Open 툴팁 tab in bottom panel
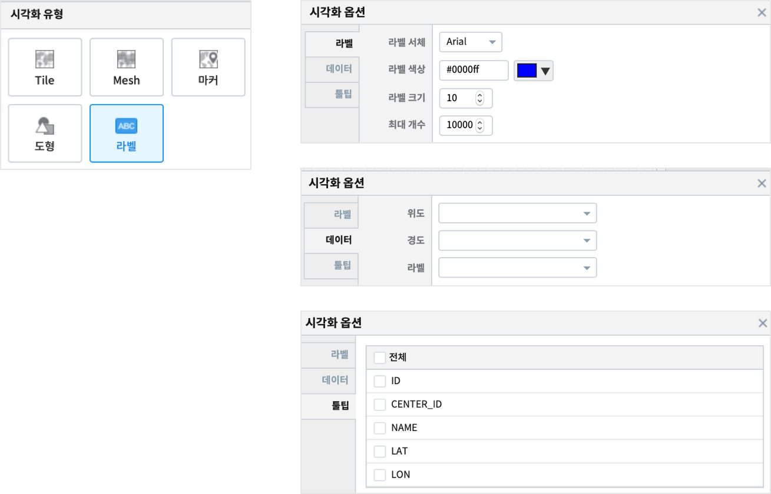This screenshot has height=494, width=771. click(x=329, y=406)
